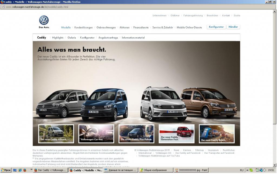This screenshot has width=277, height=174.
Task: Open the Volkswagen AG footer link
Action: coord(163,153)
